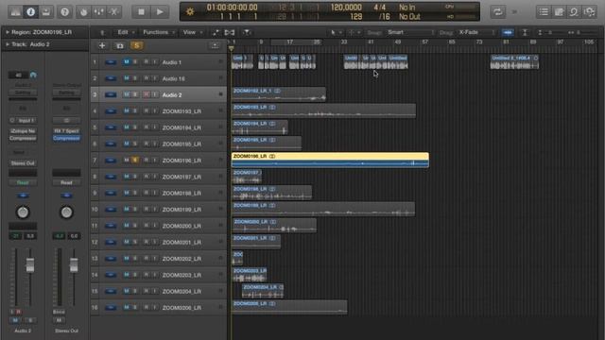Toggle the Cycle mode button
This screenshot has width=605, height=340.
coord(498,12)
